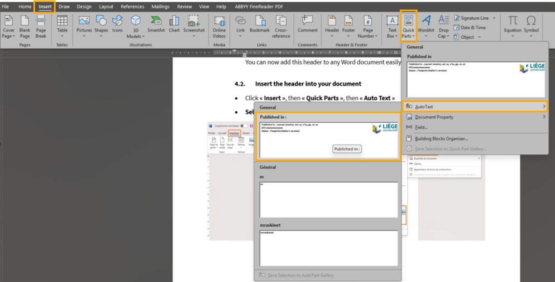This screenshot has height=282, width=555.
Task: Open the Draw tab
Action: (64, 7)
